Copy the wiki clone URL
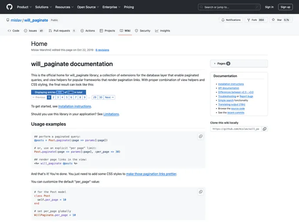This screenshot has width=299, height=222. coord(265,129)
